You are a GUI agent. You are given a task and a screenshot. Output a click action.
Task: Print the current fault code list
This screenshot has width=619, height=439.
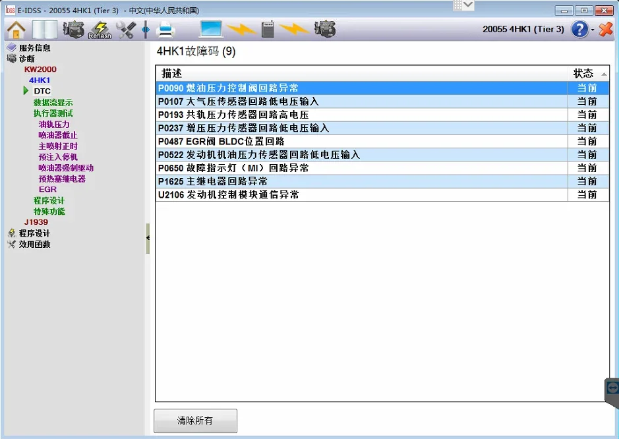point(165,30)
